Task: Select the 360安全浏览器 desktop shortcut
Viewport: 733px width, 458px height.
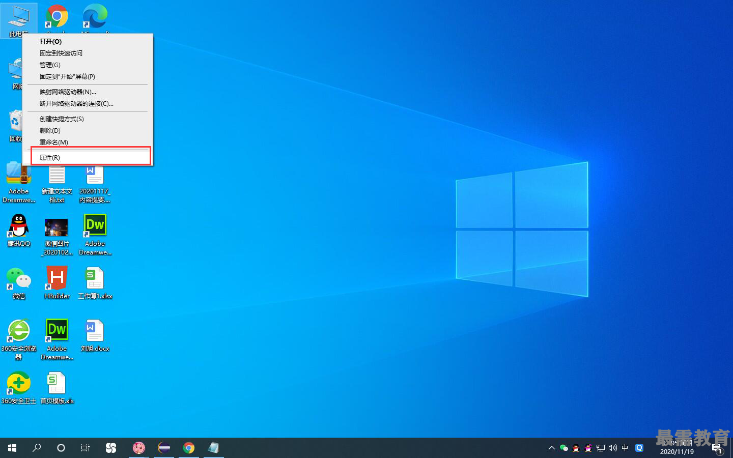Action: point(19,339)
